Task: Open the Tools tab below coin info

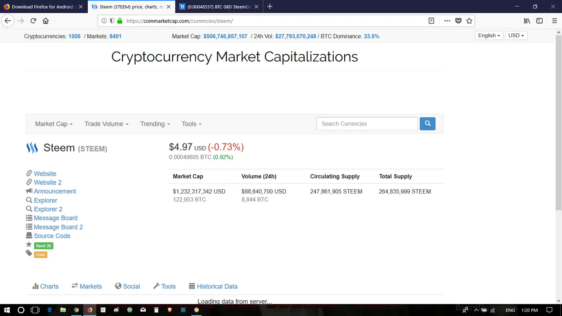Action: [164, 286]
